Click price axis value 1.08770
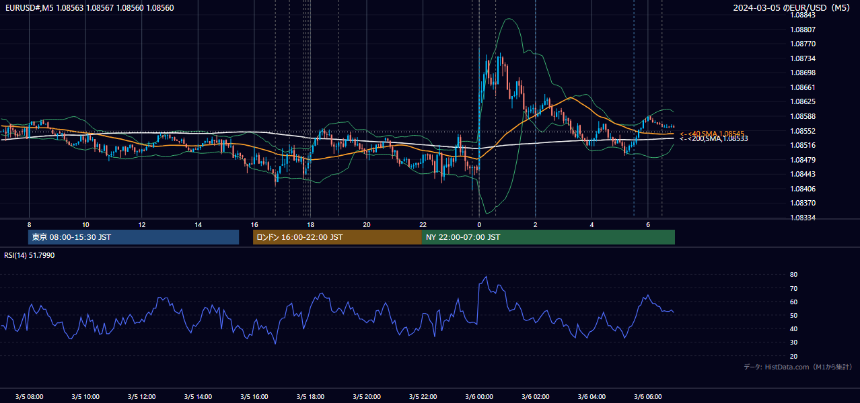Screen dimensions: 860x403 point(803,44)
